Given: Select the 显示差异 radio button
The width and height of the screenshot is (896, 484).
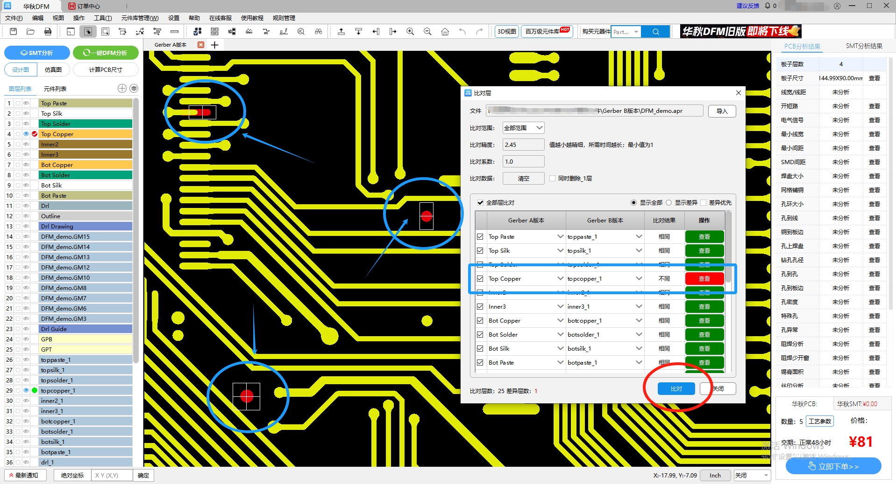Looking at the screenshot, I should [x=669, y=203].
